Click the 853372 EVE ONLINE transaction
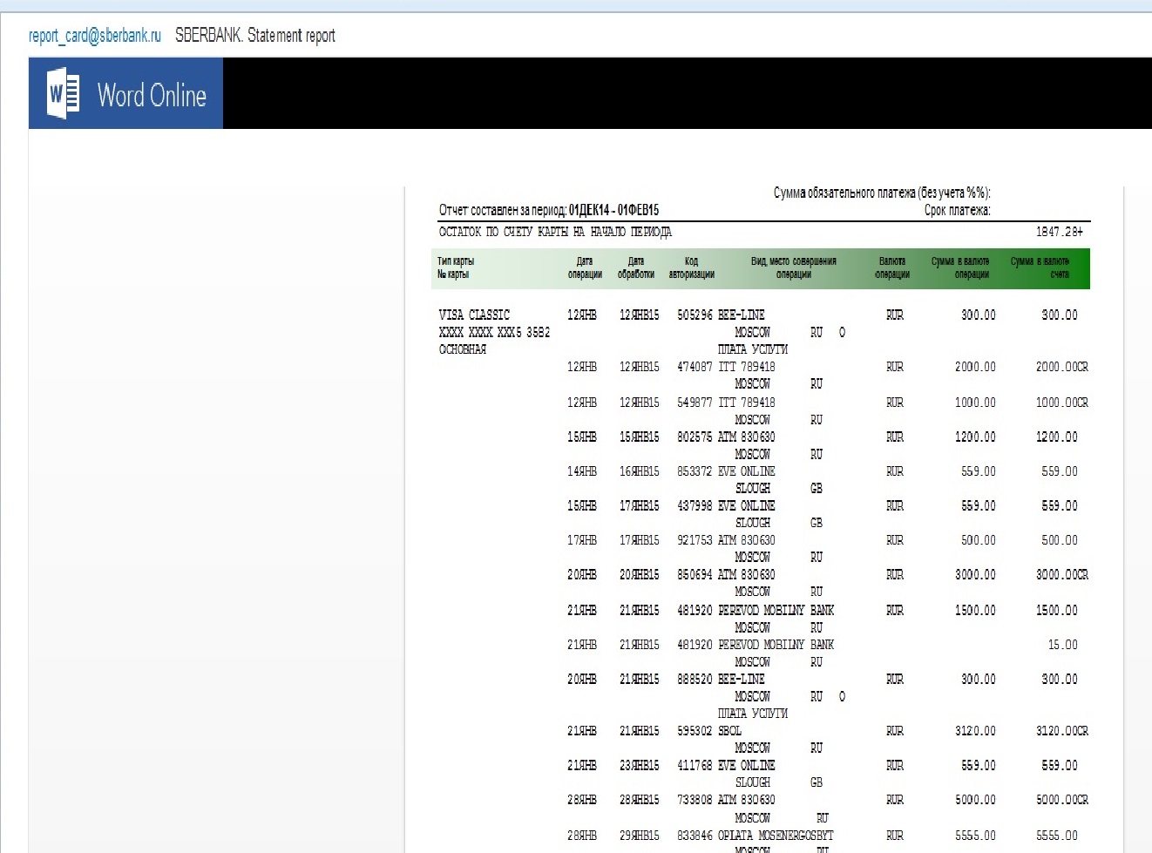 click(726, 471)
